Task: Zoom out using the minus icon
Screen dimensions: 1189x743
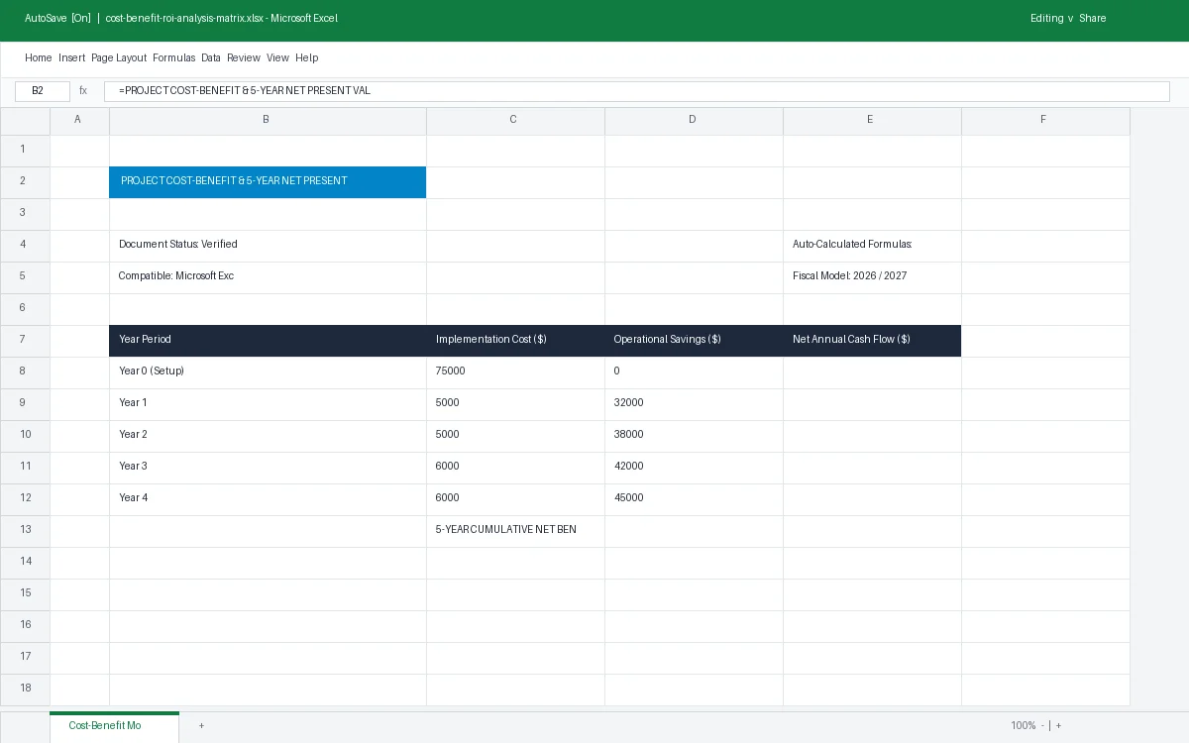Action: pos(1042,726)
